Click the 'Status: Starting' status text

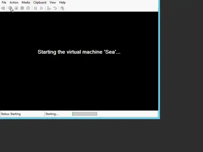(x=11, y=114)
